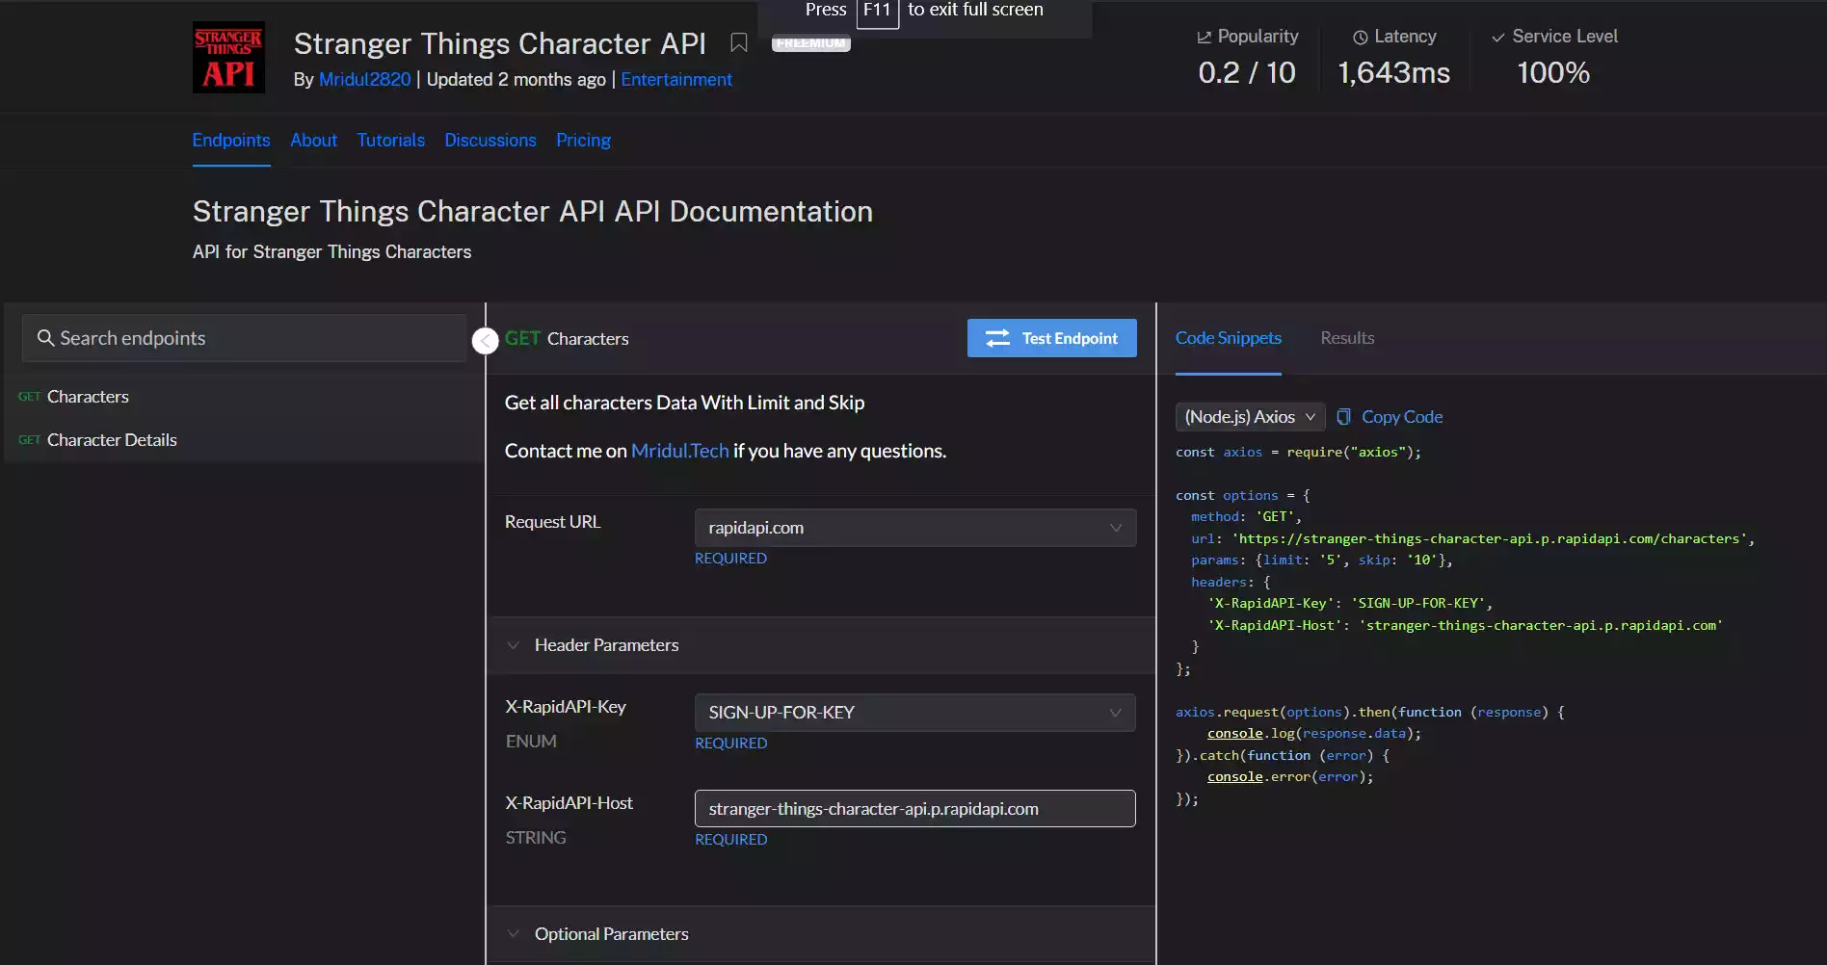Open the Entertainment category link

pyautogui.click(x=676, y=79)
